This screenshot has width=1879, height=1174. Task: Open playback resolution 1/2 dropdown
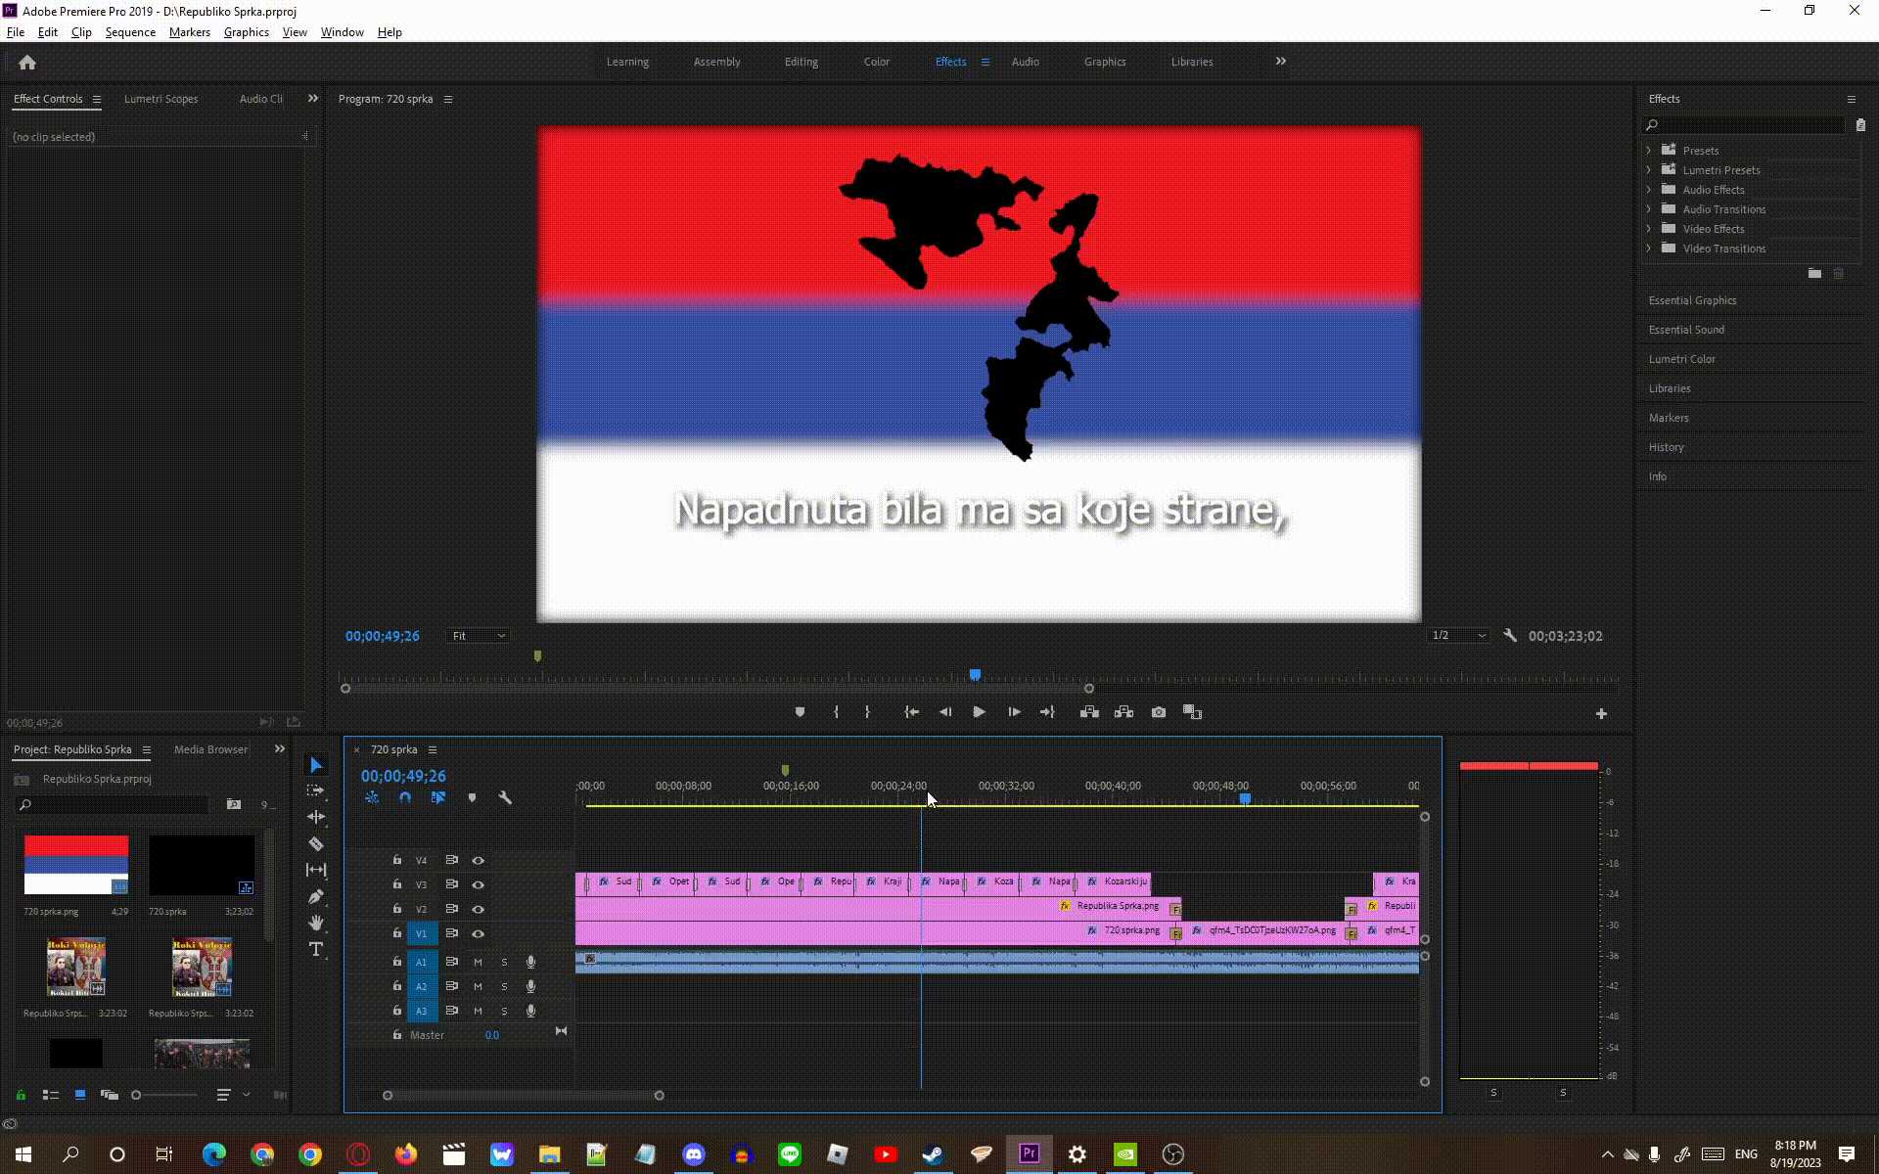point(1458,636)
